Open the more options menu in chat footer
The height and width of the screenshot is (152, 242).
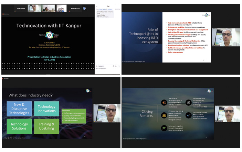(118, 65)
